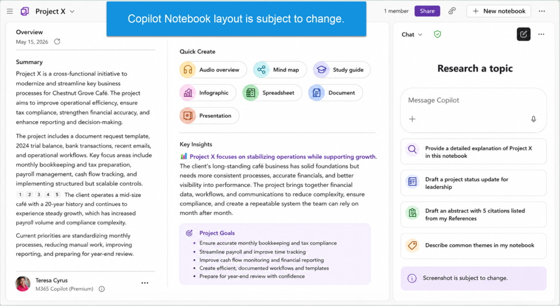Create a Presentation
The height and width of the screenshot is (306, 560).
209,115
